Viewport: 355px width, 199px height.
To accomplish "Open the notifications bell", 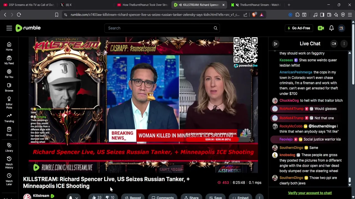I will (x=331, y=28).
